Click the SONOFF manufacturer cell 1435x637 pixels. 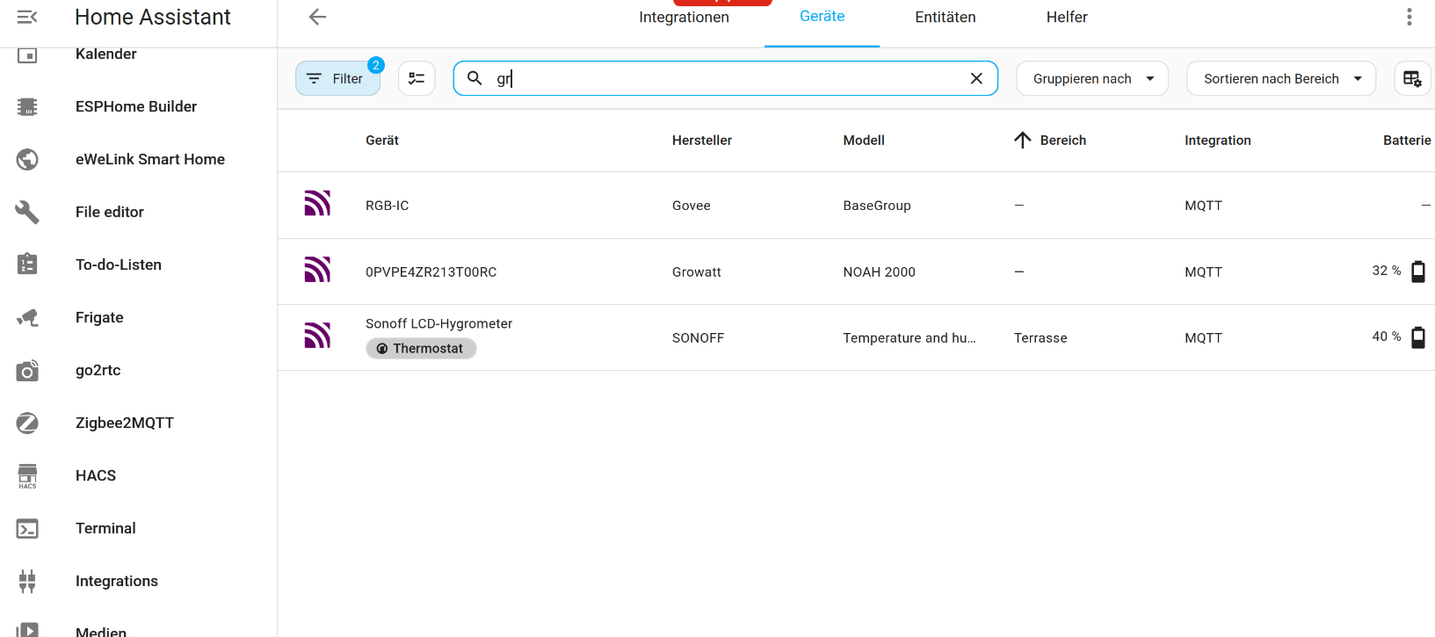(699, 338)
